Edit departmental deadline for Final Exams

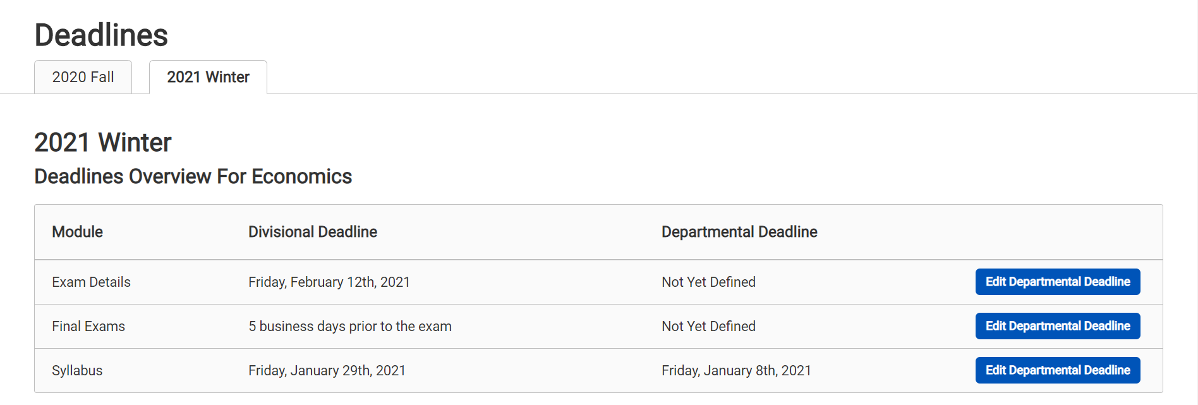(x=1057, y=326)
